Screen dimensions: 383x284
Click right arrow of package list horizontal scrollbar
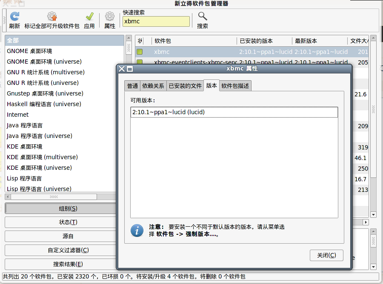(366, 222)
